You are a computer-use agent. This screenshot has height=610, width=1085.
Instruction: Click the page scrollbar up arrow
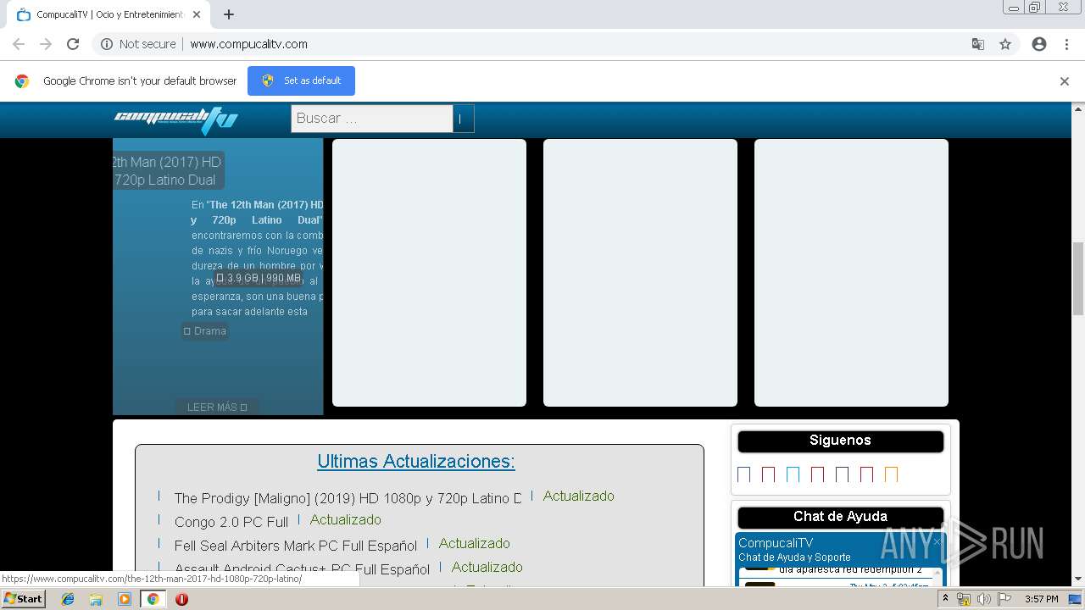coord(1078,108)
